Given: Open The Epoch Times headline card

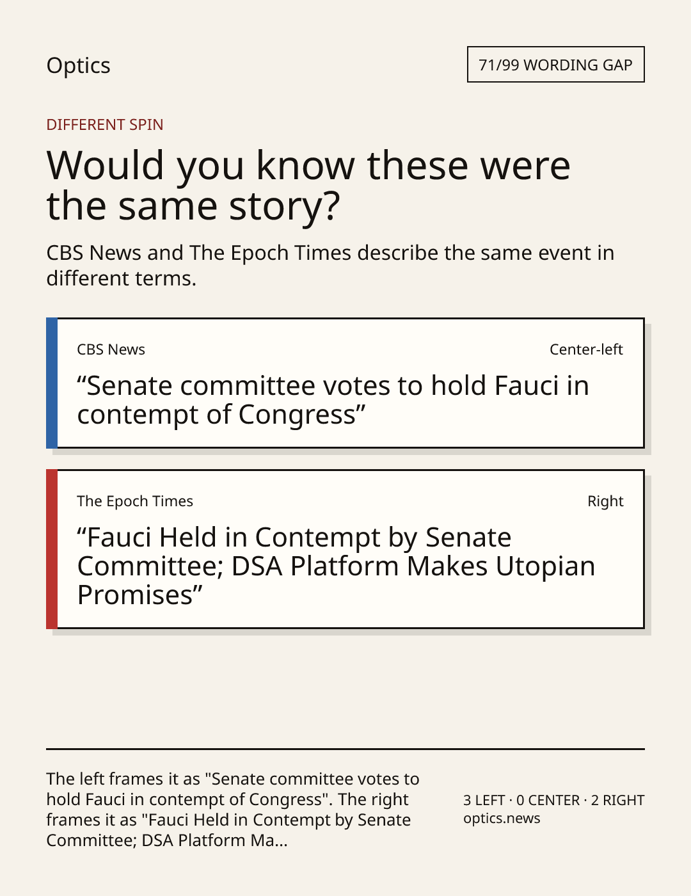Looking at the screenshot, I should click(345, 549).
